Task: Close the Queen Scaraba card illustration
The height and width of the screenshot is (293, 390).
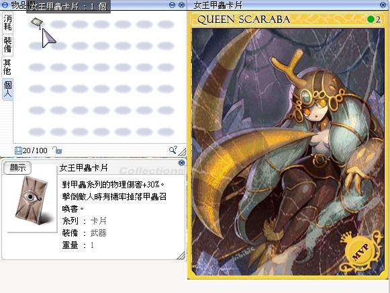Action: click(x=383, y=5)
